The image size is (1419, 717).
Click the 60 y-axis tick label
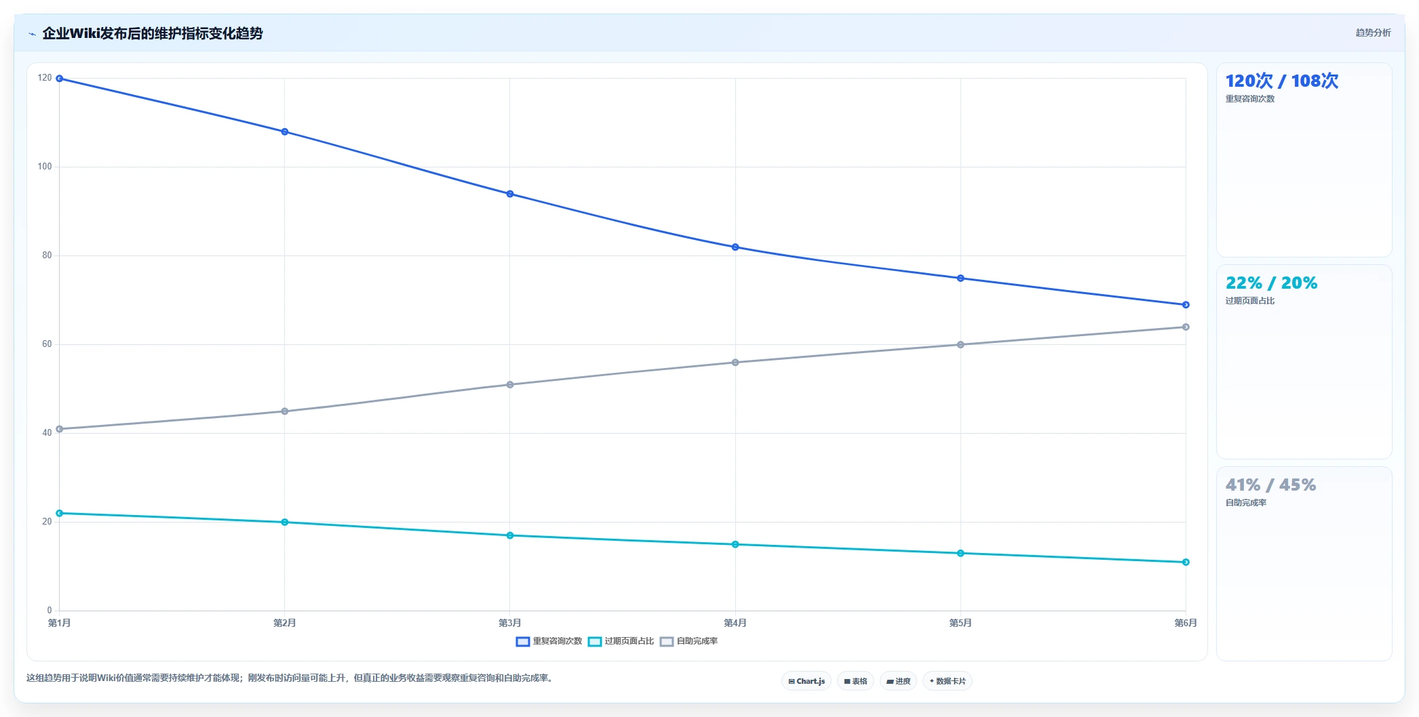pyautogui.click(x=47, y=344)
